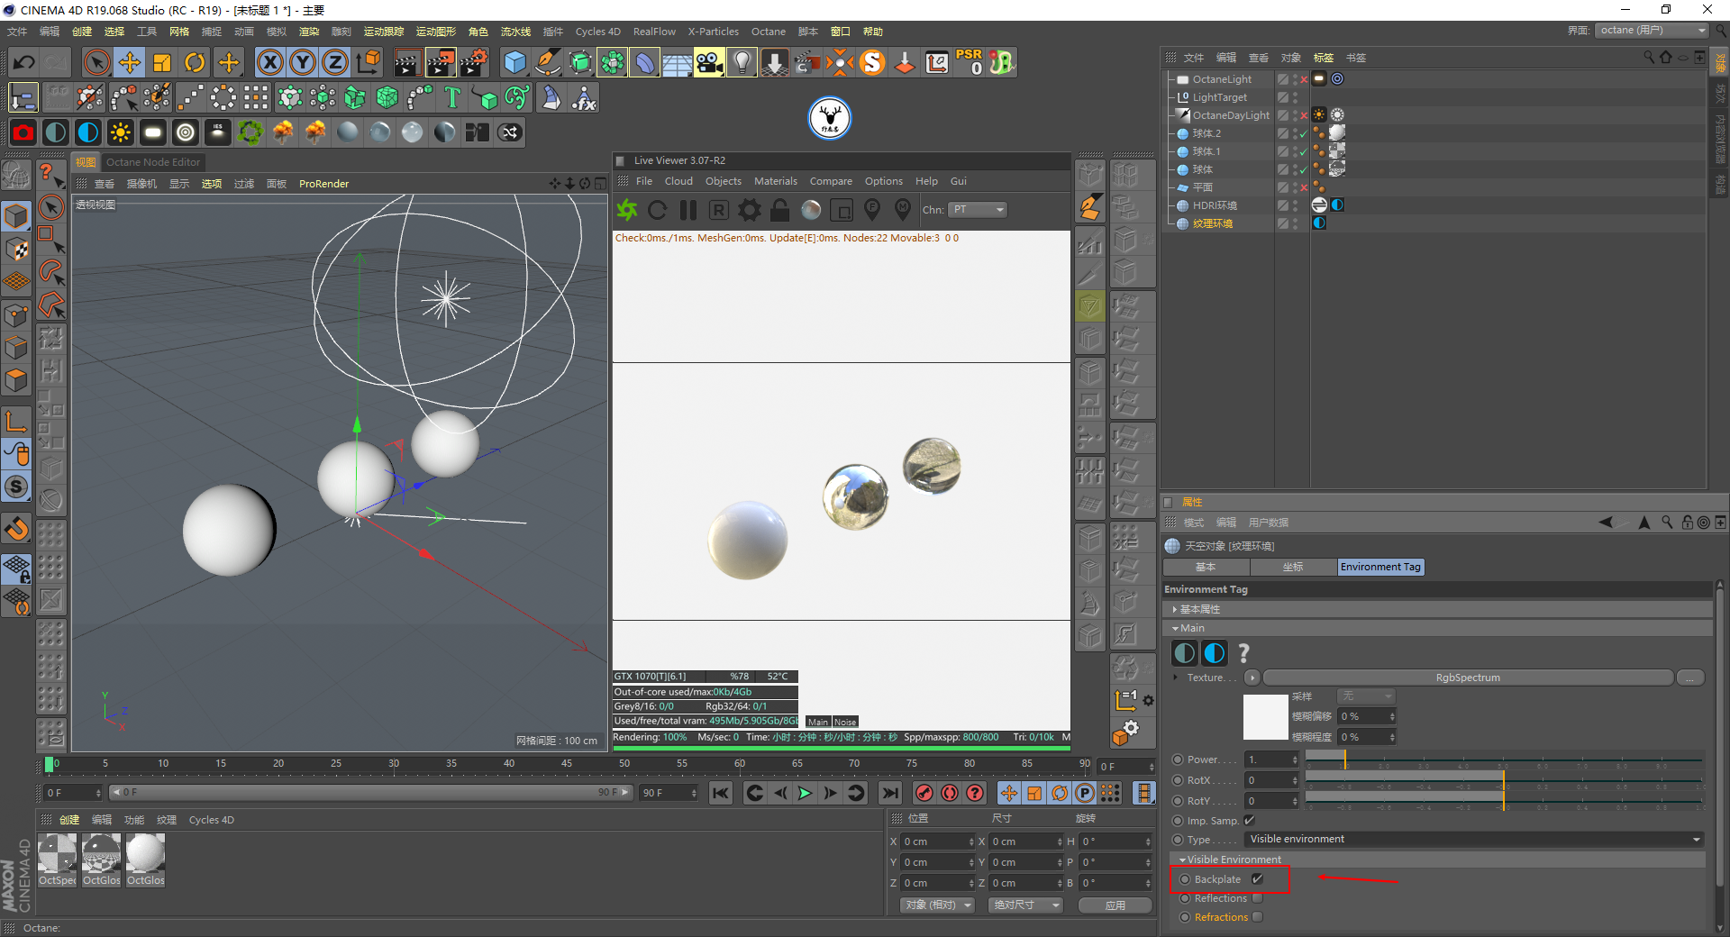The width and height of the screenshot is (1730, 937).
Task: Open Live Viewer Materials menu
Action: pos(775,181)
